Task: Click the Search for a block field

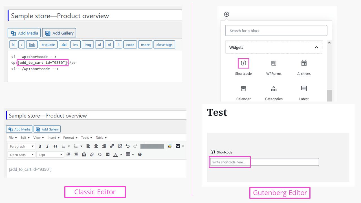Action: tap(276, 30)
